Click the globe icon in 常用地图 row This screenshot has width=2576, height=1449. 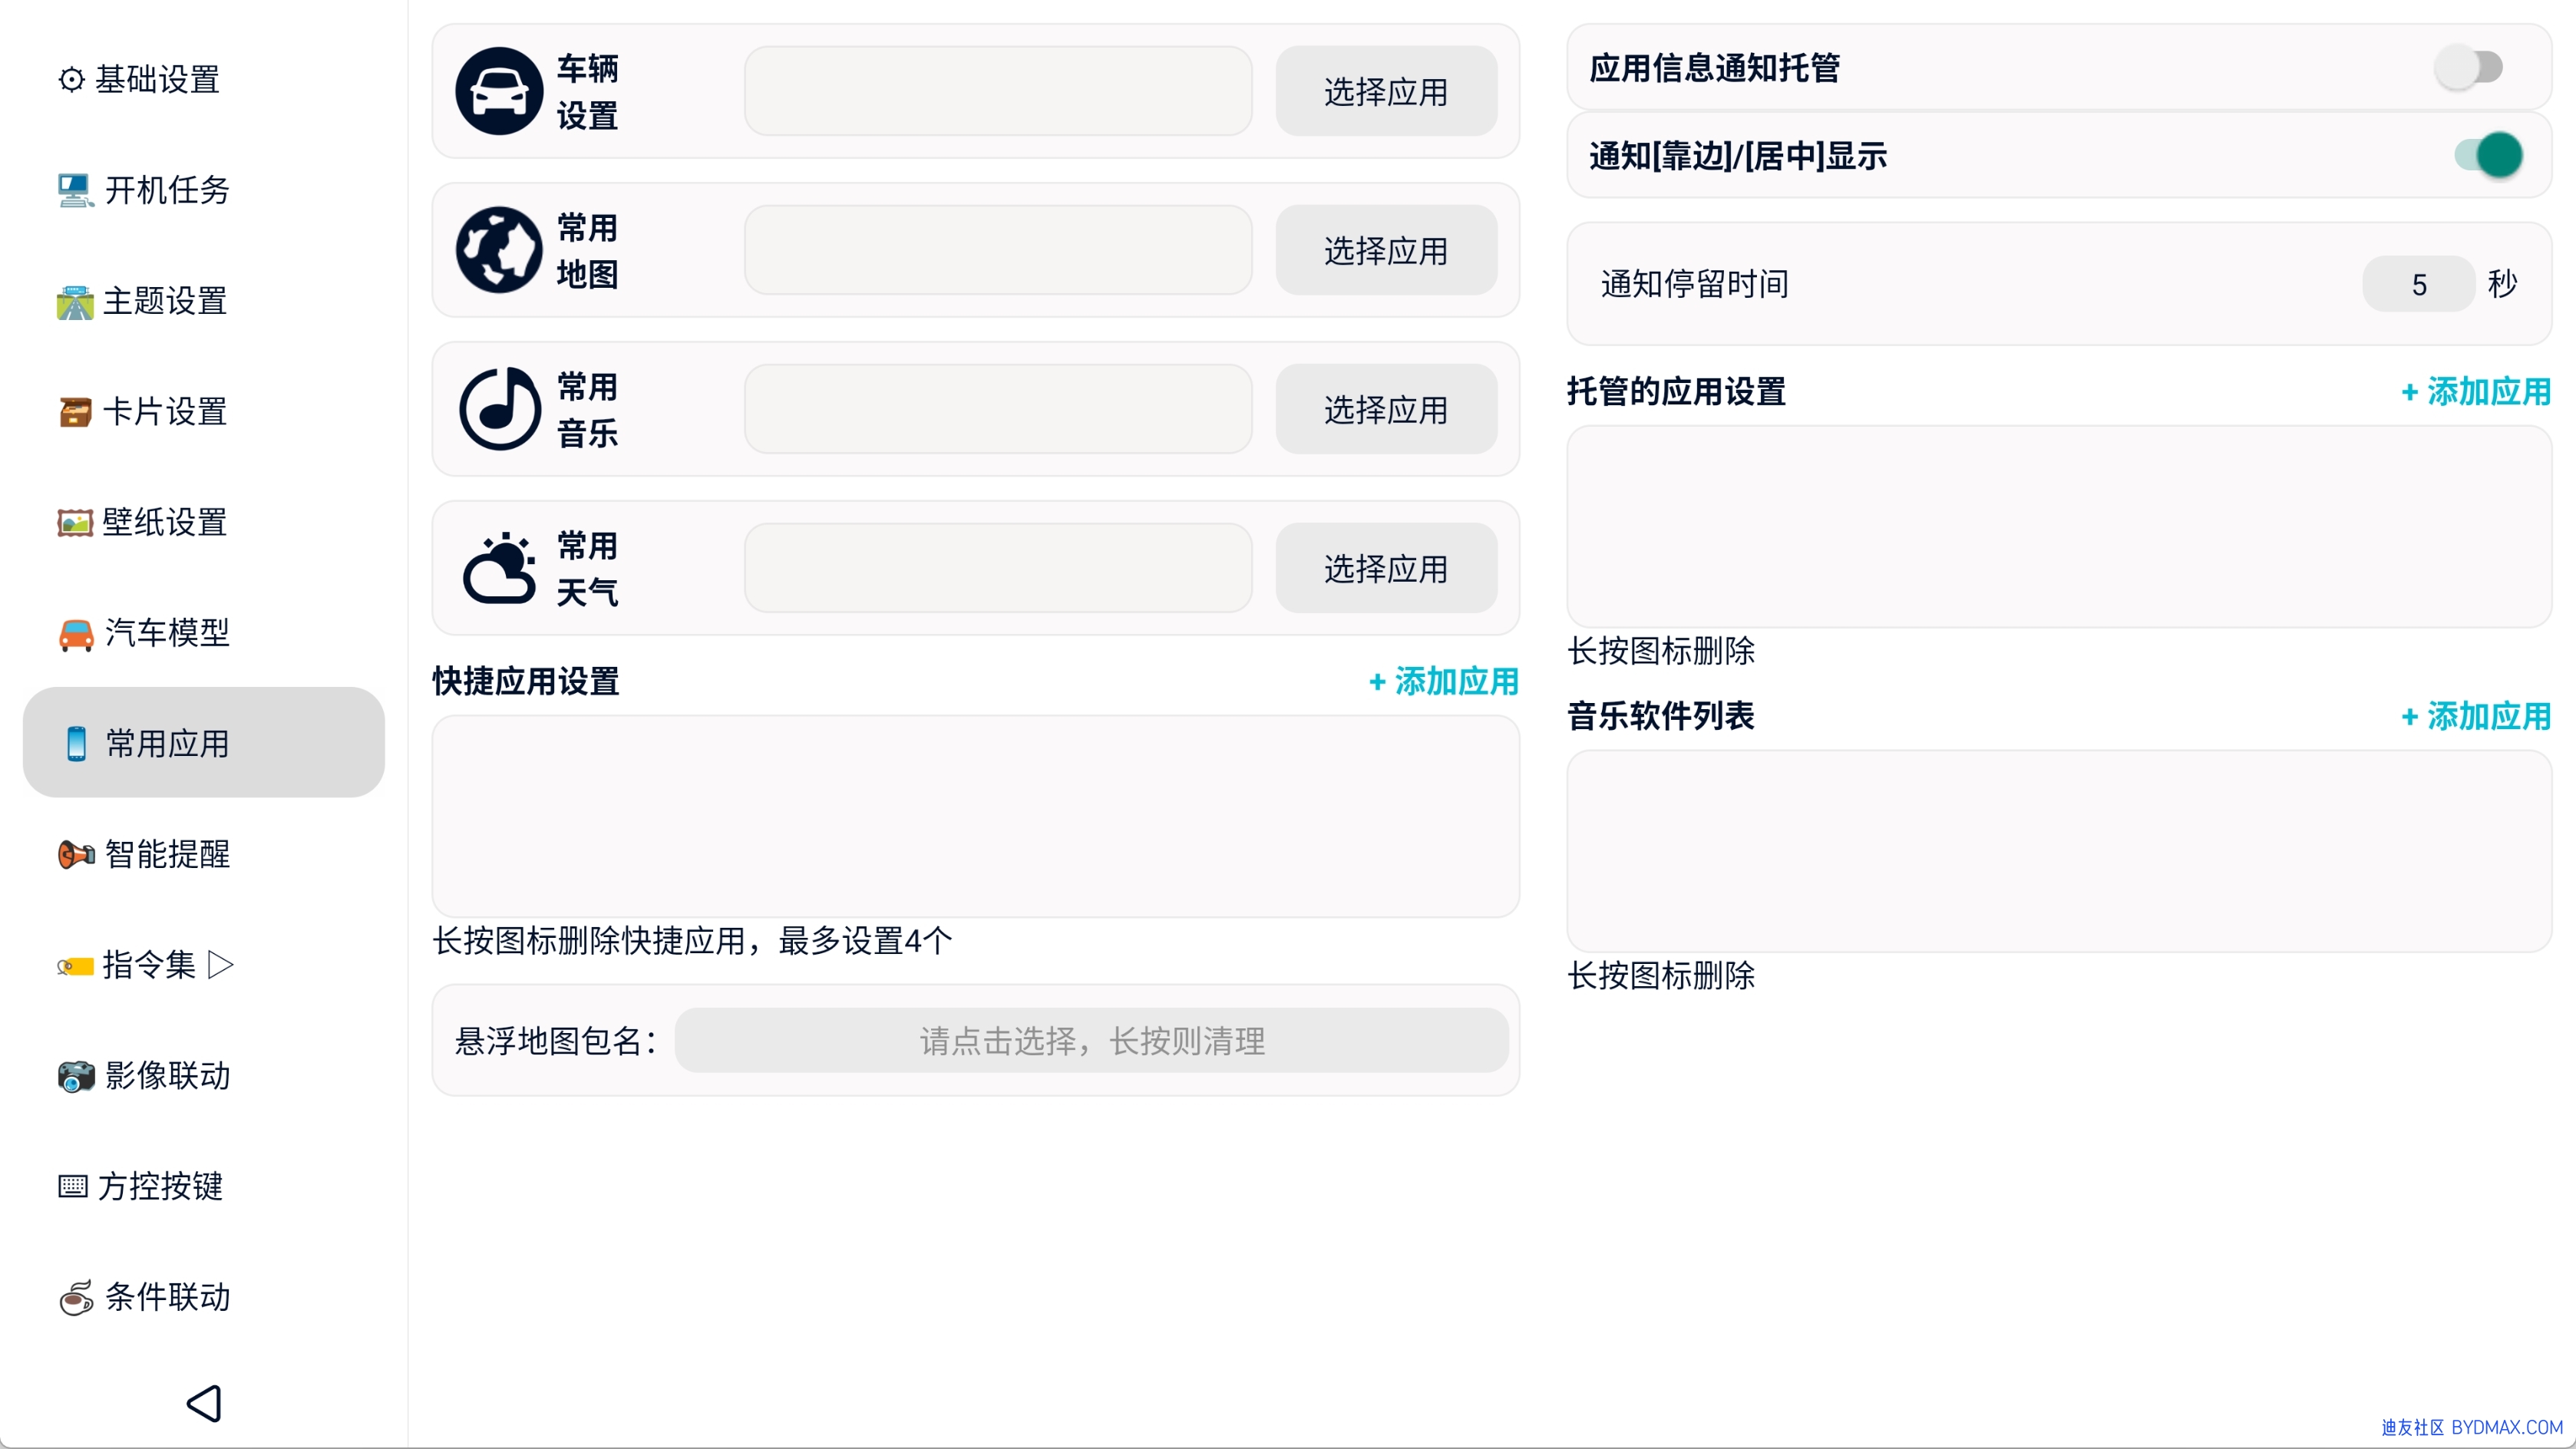tap(499, 250)
